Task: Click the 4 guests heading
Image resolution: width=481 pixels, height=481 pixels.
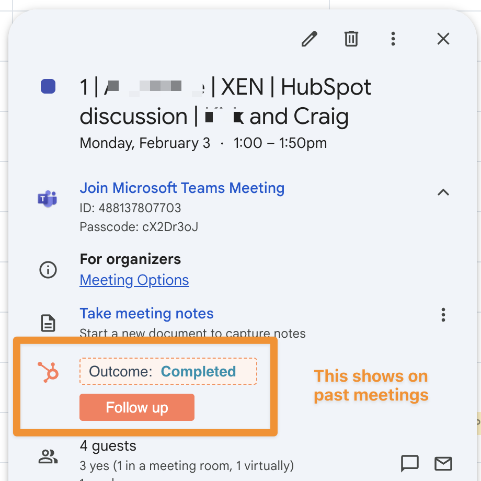Action: click(x=108, y=446)
